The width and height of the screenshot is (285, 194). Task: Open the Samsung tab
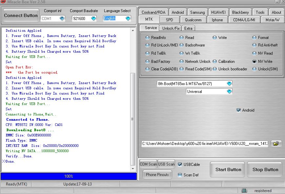point(197,12)
